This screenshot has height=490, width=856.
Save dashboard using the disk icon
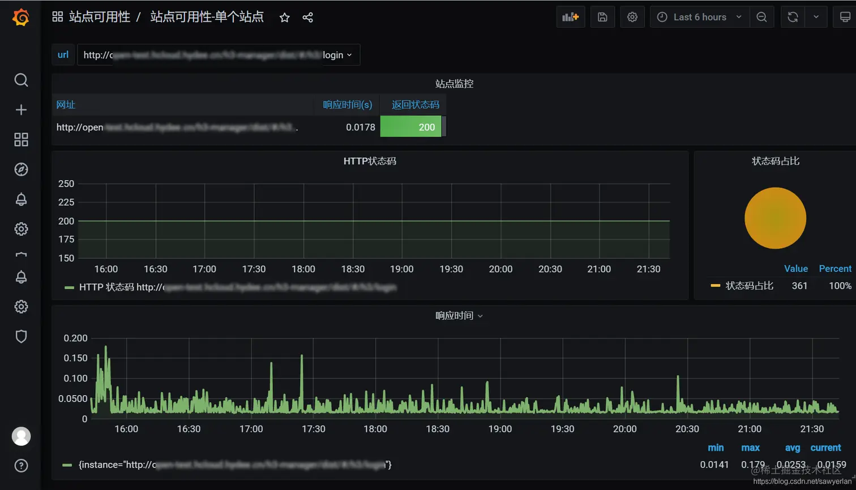pyautogui.click(x=602, y=17)
